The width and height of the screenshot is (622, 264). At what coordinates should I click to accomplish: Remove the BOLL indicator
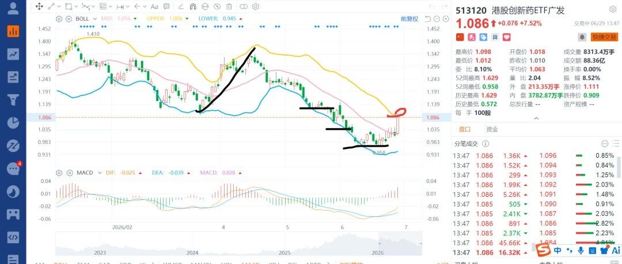[69, 18]
